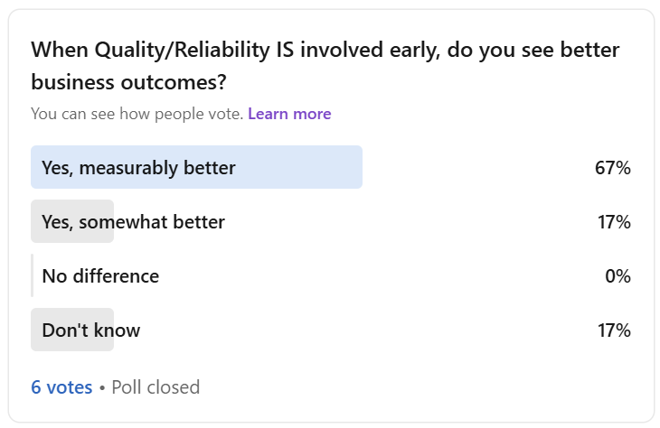Screen dimensions: 660x428
Task: Choose the 'No difference' poll option
Action: (100, 275)
